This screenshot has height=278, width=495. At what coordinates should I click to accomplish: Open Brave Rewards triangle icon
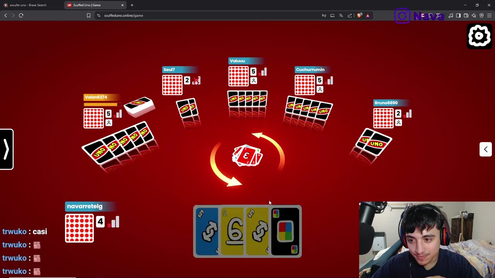(368, 15)
